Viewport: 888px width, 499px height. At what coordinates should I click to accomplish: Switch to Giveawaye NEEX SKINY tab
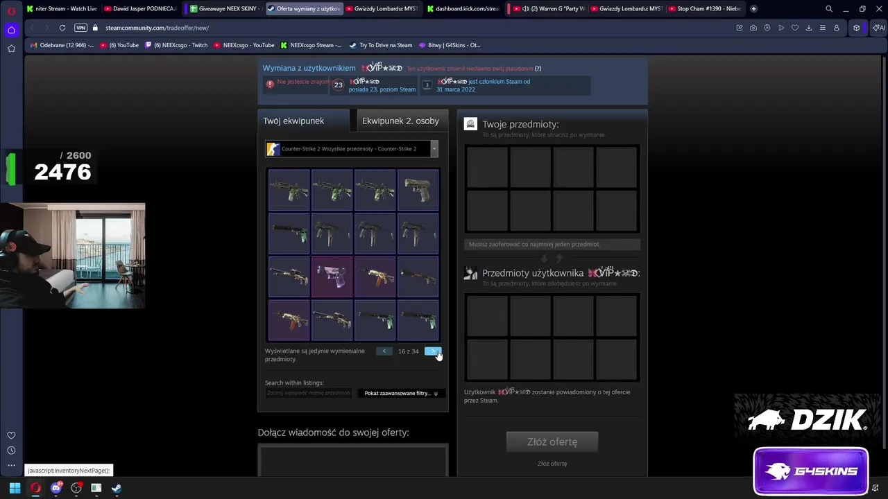tap(224, 9)
